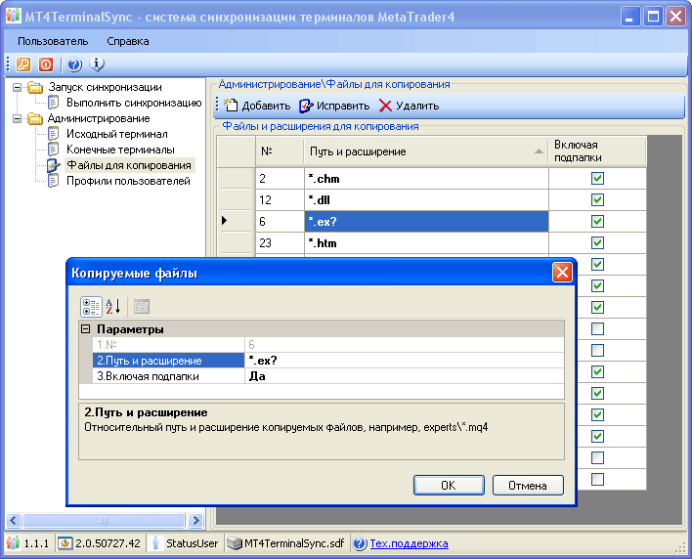The height and width of the screenshot is (559, 692).
Task: Click the Property Pages icon in dialog
Action: [142, 306]
